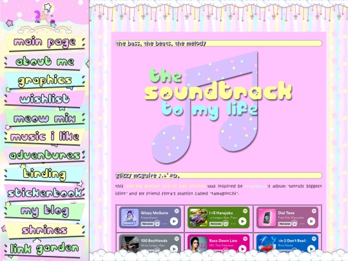348x261 pixels.
Task: Save Dial Tone to your library
Action: pos(295,224)
